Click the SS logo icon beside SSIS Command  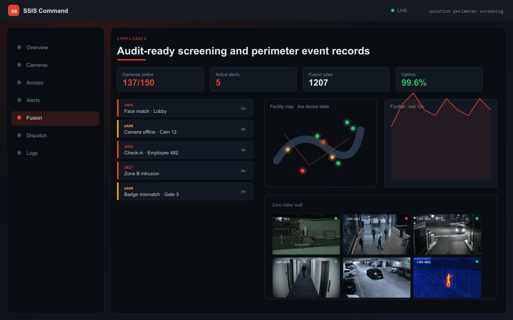point(14,10)
